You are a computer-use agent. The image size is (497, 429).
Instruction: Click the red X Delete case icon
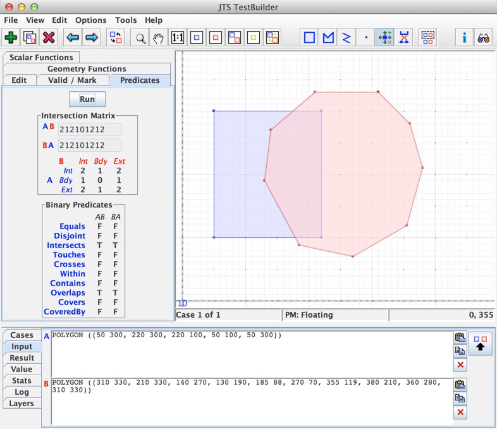click(49, 37)
